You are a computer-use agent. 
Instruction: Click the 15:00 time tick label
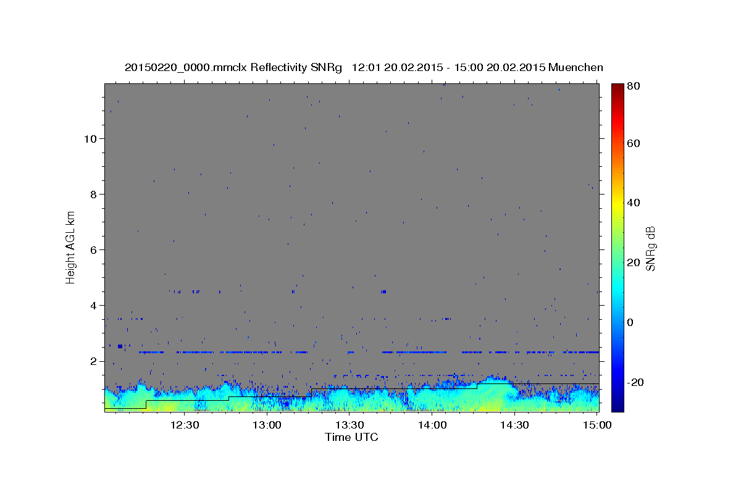click(x=597, y=425)
